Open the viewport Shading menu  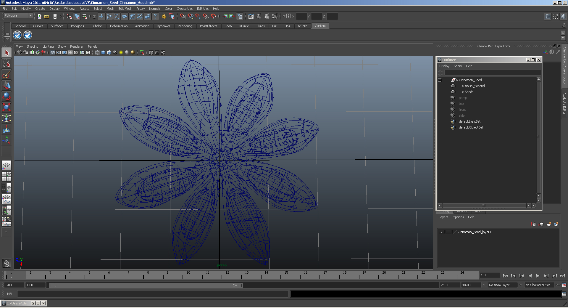point(33,46)
